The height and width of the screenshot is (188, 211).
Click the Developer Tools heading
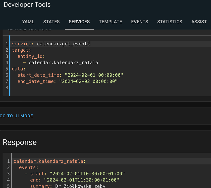click(x=27, y=5)
